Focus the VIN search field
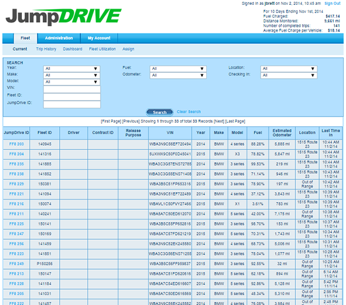Screen dimensions: 346x305 (x=72, y=89)
